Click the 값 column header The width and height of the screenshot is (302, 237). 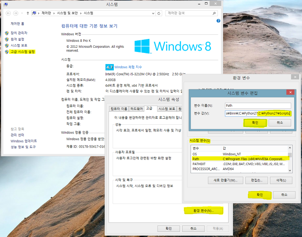pyautogui.click(x=254, y=148)
